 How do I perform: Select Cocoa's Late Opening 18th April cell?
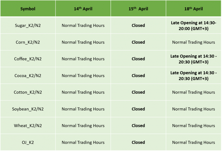click(194, 75)
